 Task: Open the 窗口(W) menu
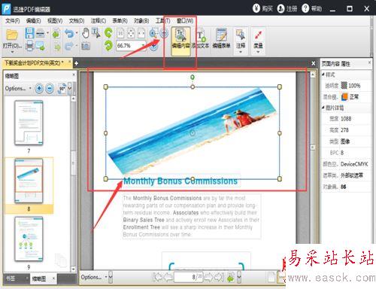(185, 21)
